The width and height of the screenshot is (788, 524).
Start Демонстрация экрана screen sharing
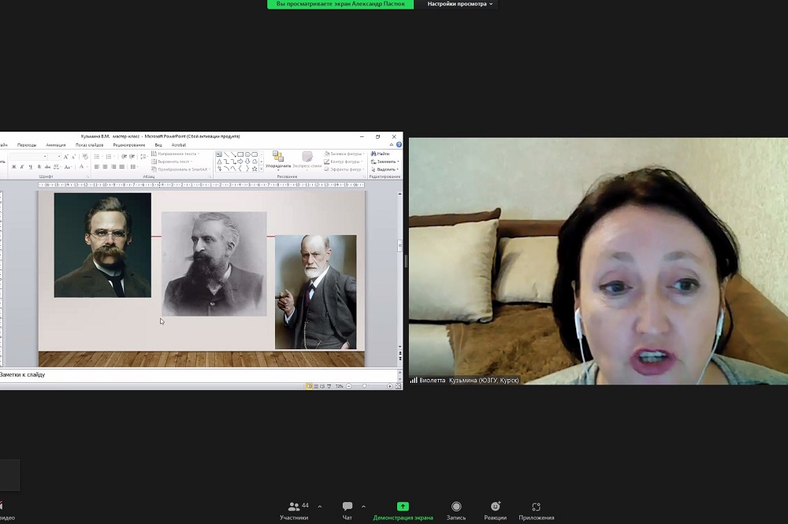pyautogui.click(x=403, y=511)
